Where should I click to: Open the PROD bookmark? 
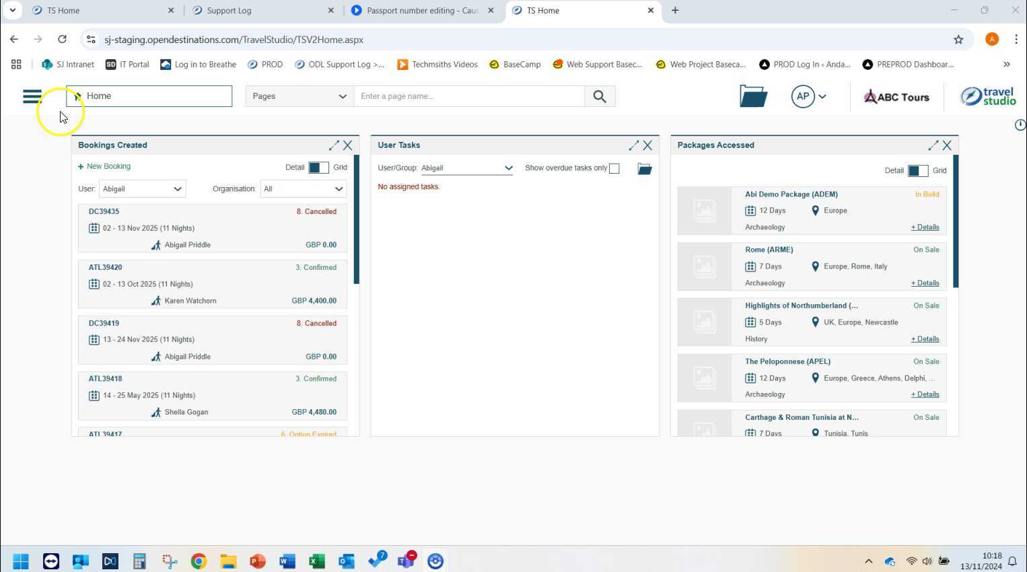click(x=265, y=65)
